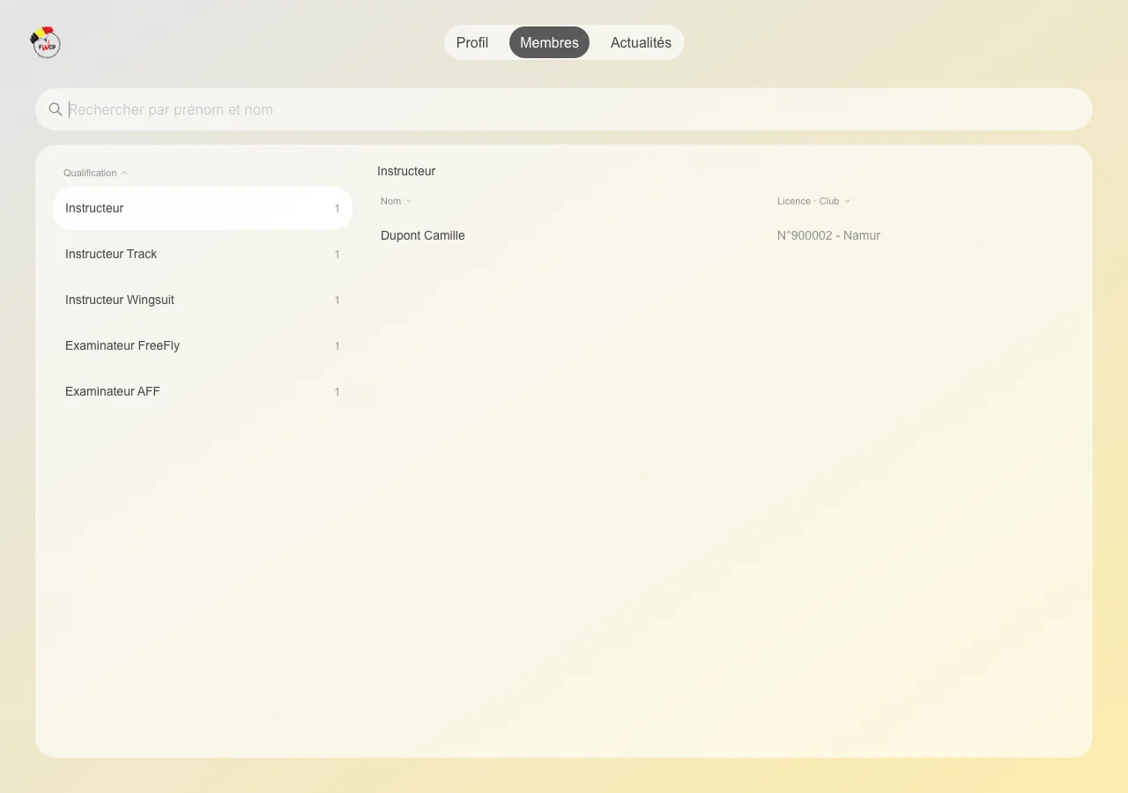Select the Instructeur qualification row
This screenshot has width=1128, height=793.
click(x=203, y=208)
